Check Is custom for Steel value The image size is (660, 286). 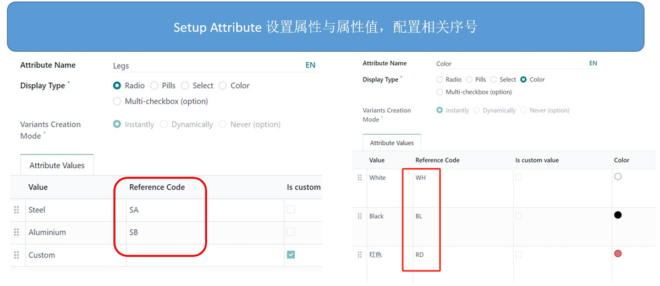click(x=291, y=210)
